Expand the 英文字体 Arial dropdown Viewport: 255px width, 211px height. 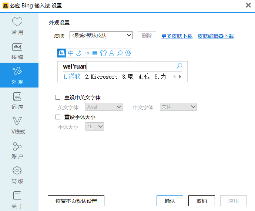tap(104, 107)
